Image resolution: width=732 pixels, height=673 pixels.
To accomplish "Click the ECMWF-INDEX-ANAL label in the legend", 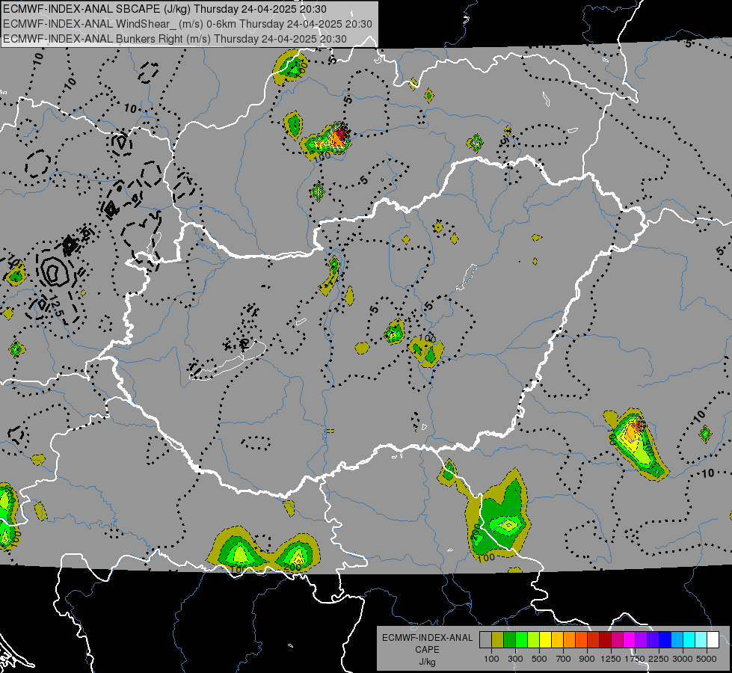I will (x=427, y=638).
